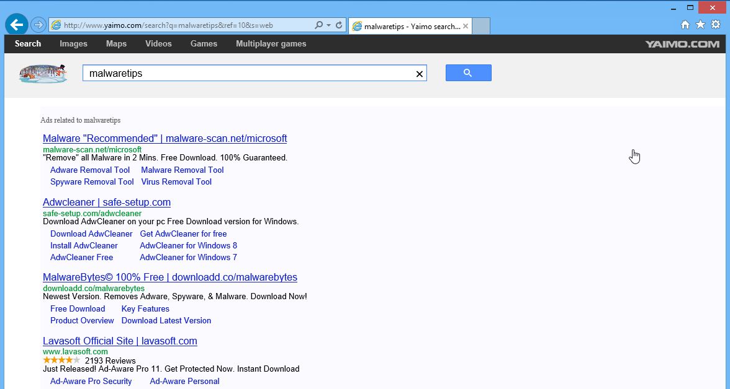Open the Games section

point(204,44)
